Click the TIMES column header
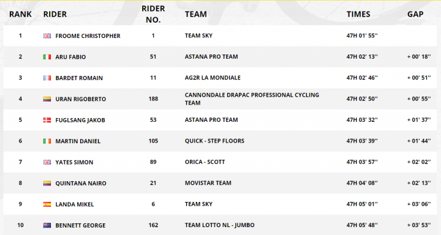The image size is (441, 235). pyautogui.click(x=358, y=14)
